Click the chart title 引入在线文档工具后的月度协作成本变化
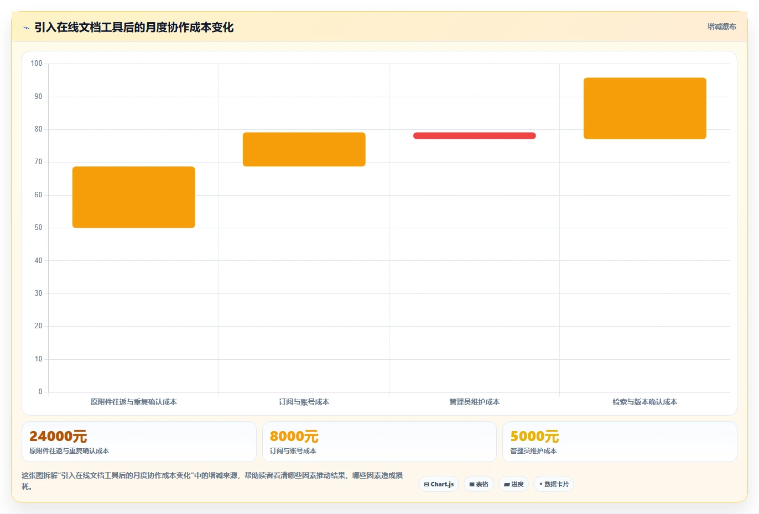759x514 pixels. [x=134, y=27]
